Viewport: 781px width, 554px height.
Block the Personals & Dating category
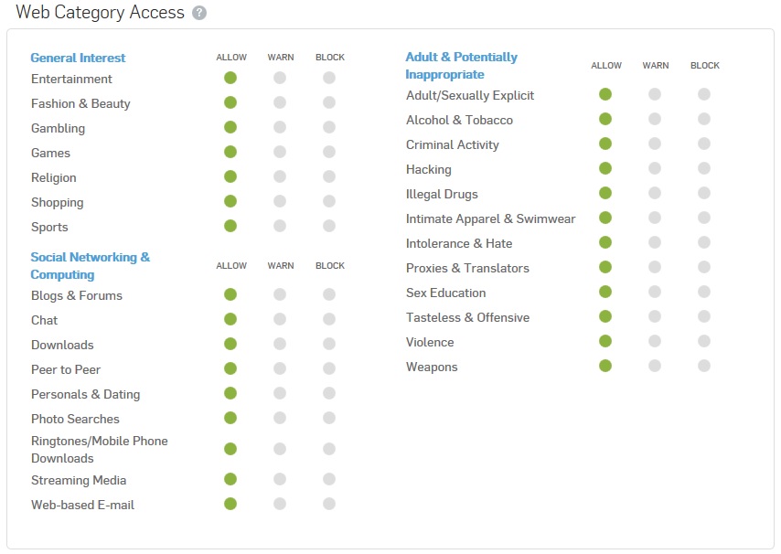329,394
